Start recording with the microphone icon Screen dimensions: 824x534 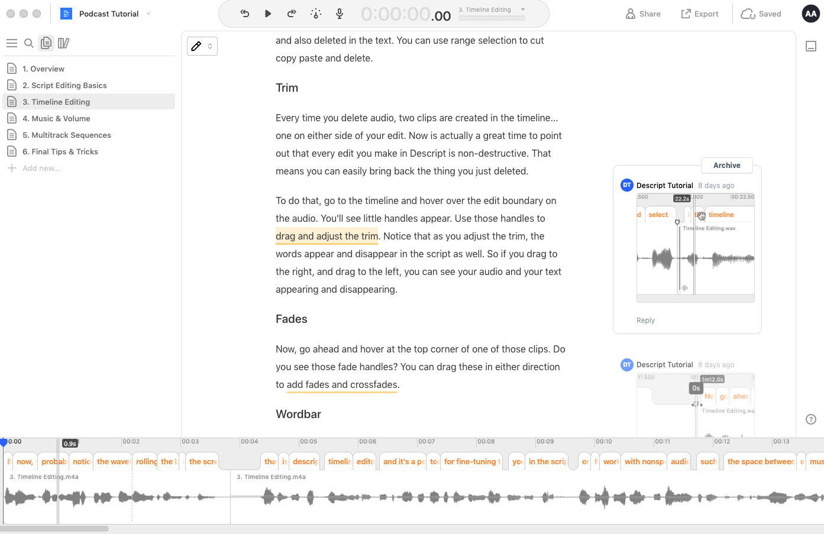[340, 14]
